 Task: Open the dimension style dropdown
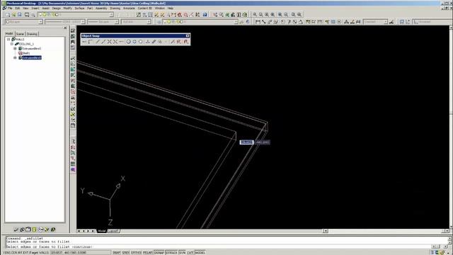click(385, 22)
